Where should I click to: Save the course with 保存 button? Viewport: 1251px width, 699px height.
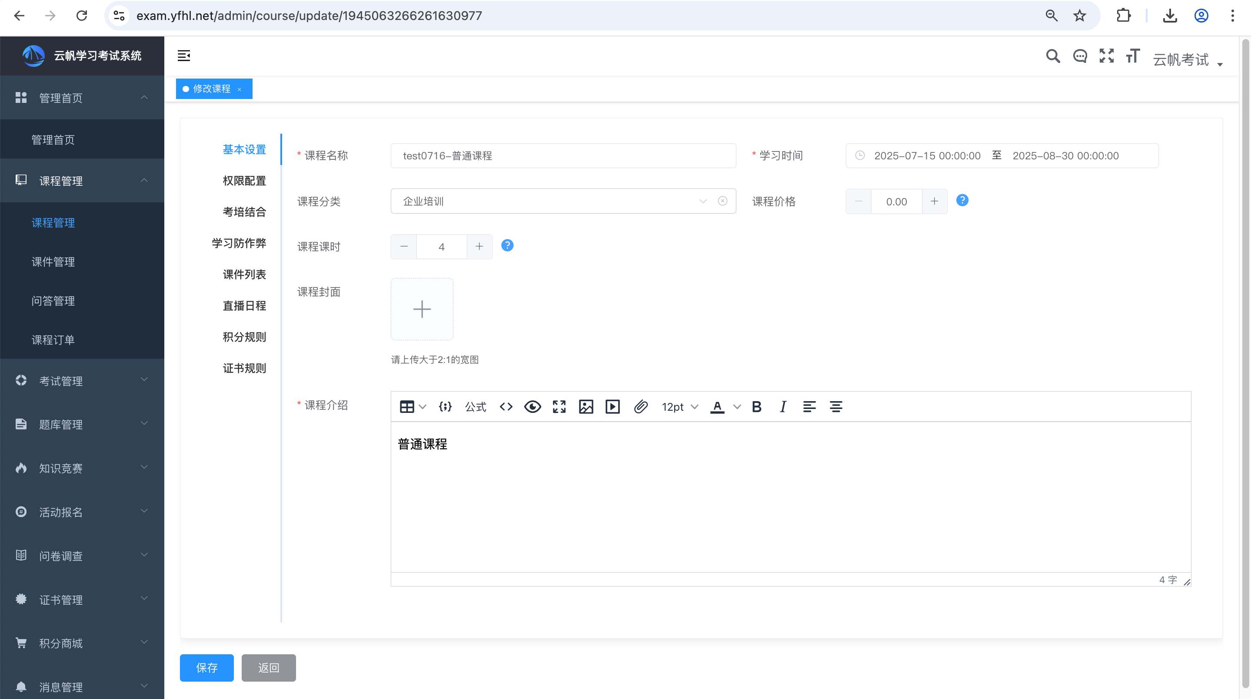click(206, 668)
